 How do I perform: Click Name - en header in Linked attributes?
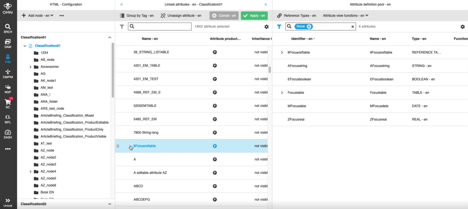150,39
